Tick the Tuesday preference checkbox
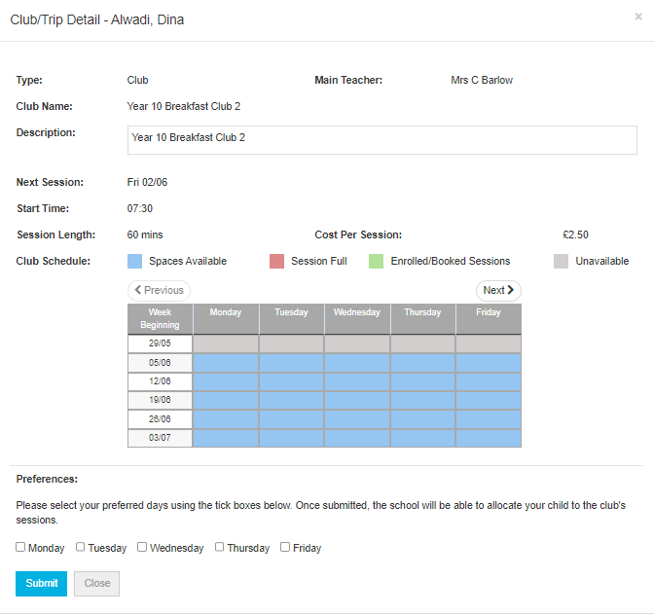The width and height of the screenshot is (654, 614). tap(81, 547)
